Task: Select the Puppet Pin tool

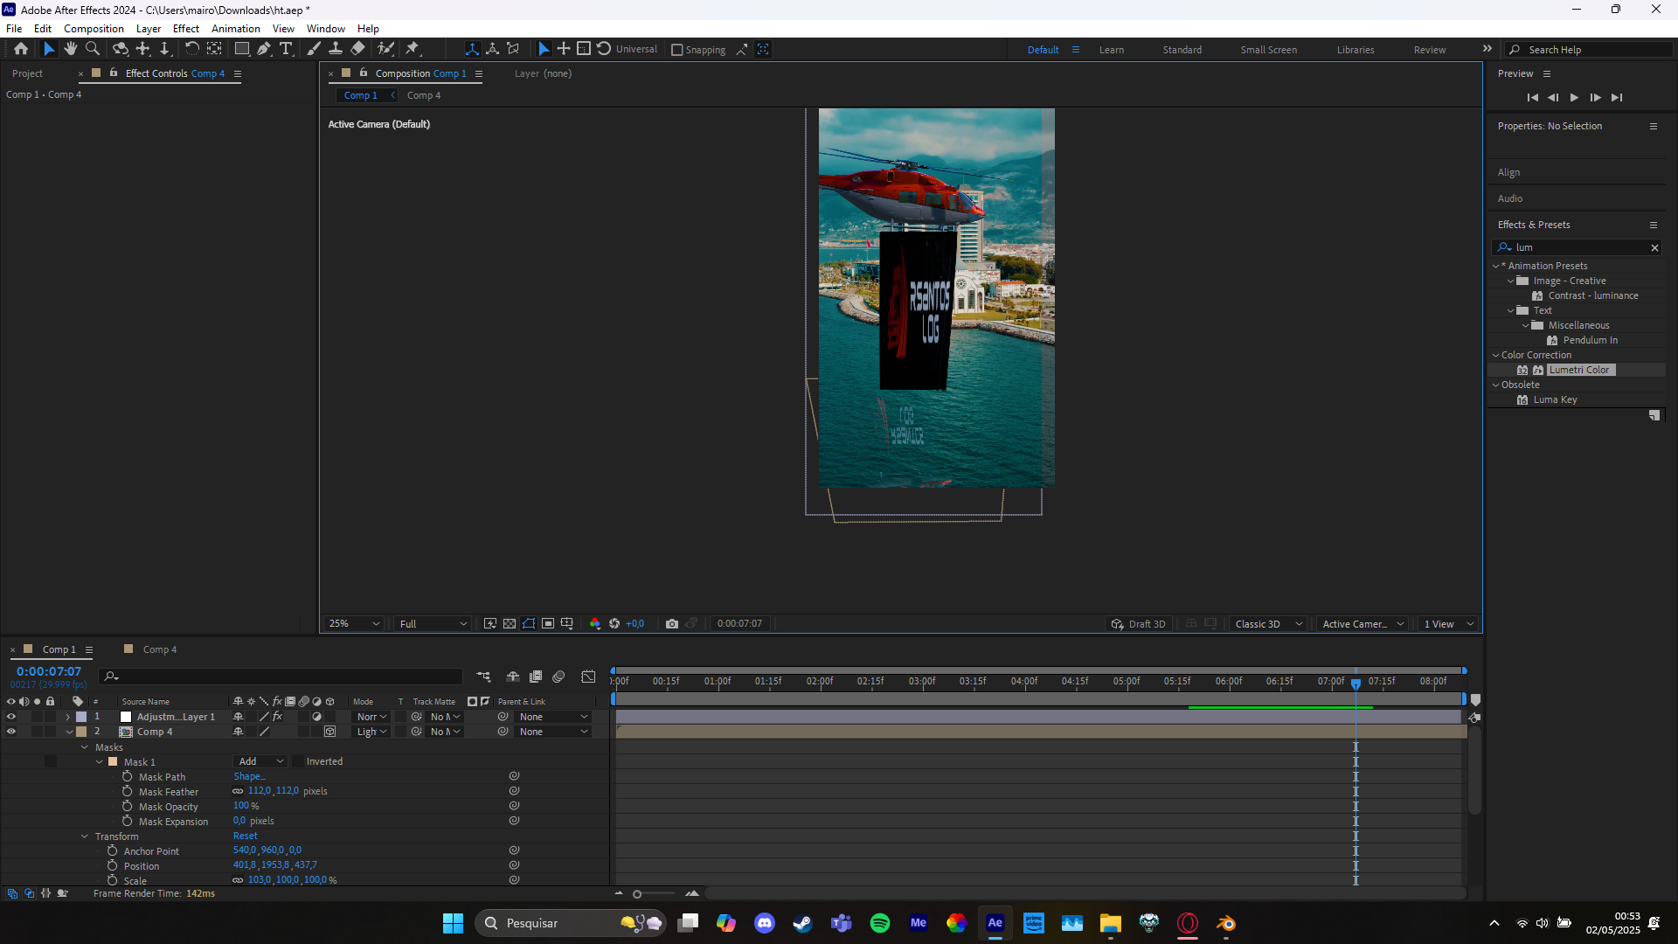Action: pyautogui.click(x=413, y=49)
